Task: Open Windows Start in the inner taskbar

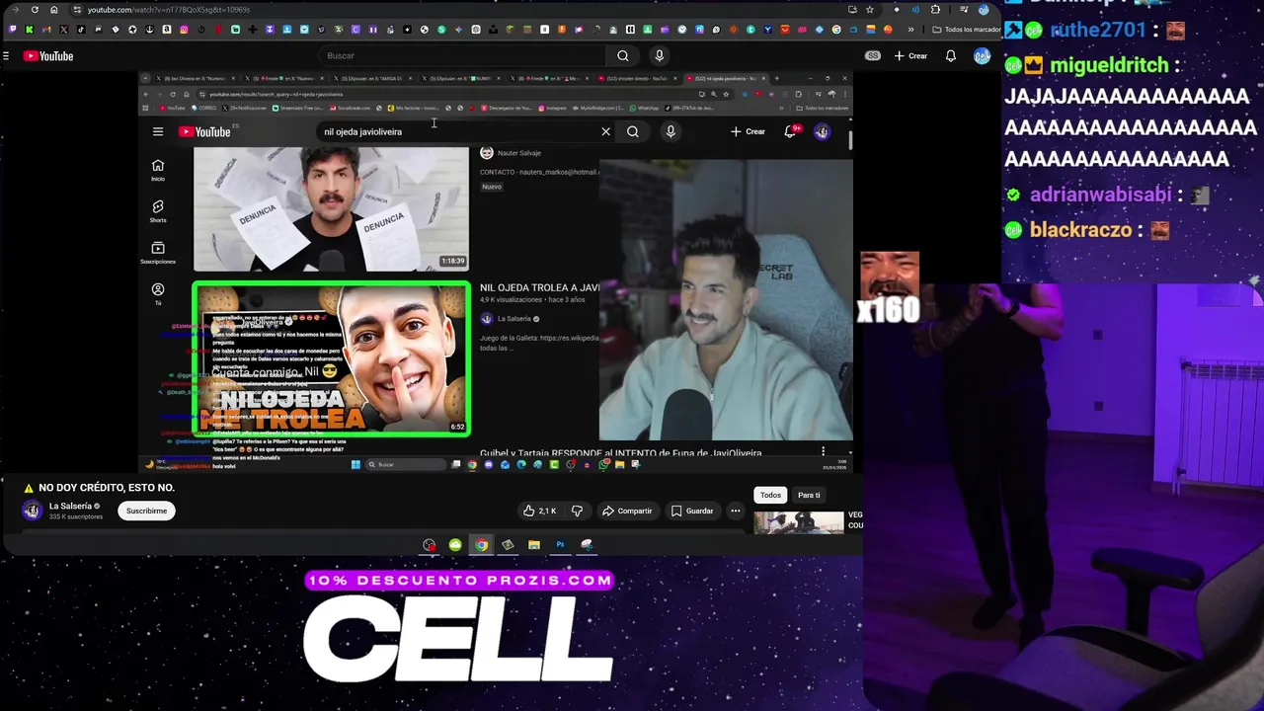Action: point(355,464)
